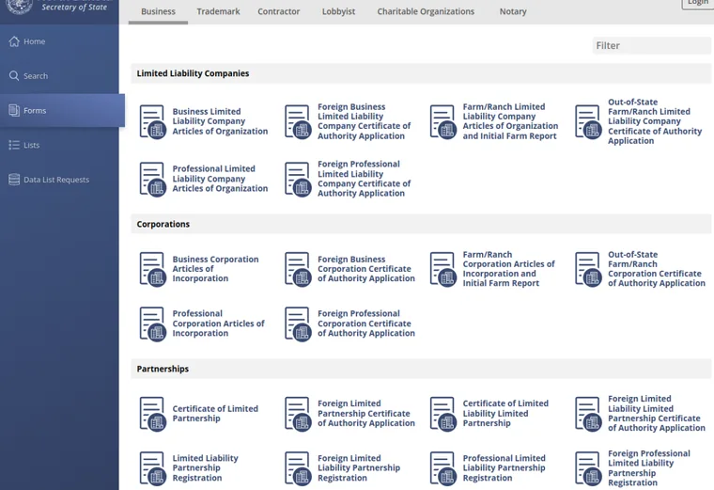Click icon for Business Corporation Articles of Incorporation
This screenshot has width=714, height=490.
tap(152, 269)
